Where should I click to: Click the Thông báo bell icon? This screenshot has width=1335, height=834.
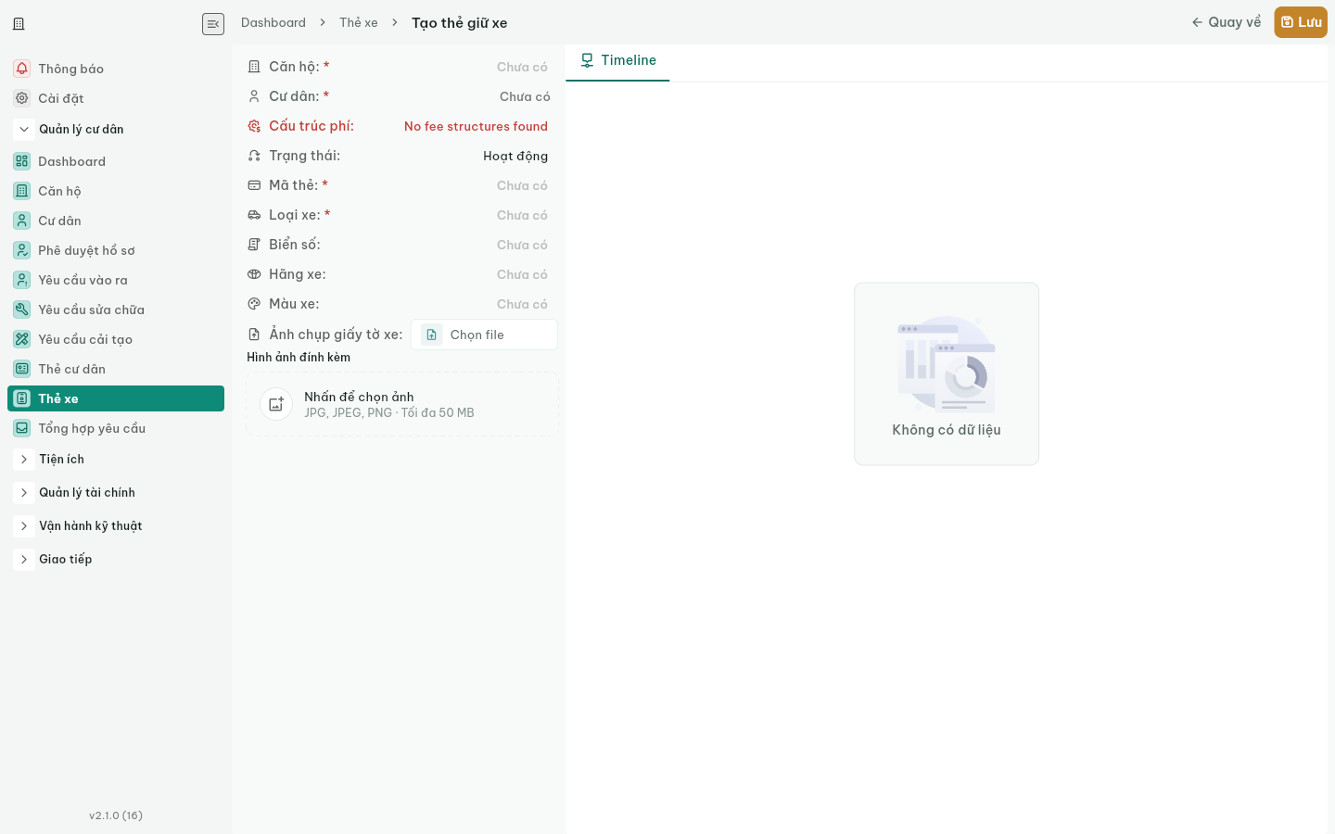pos(22,69)
